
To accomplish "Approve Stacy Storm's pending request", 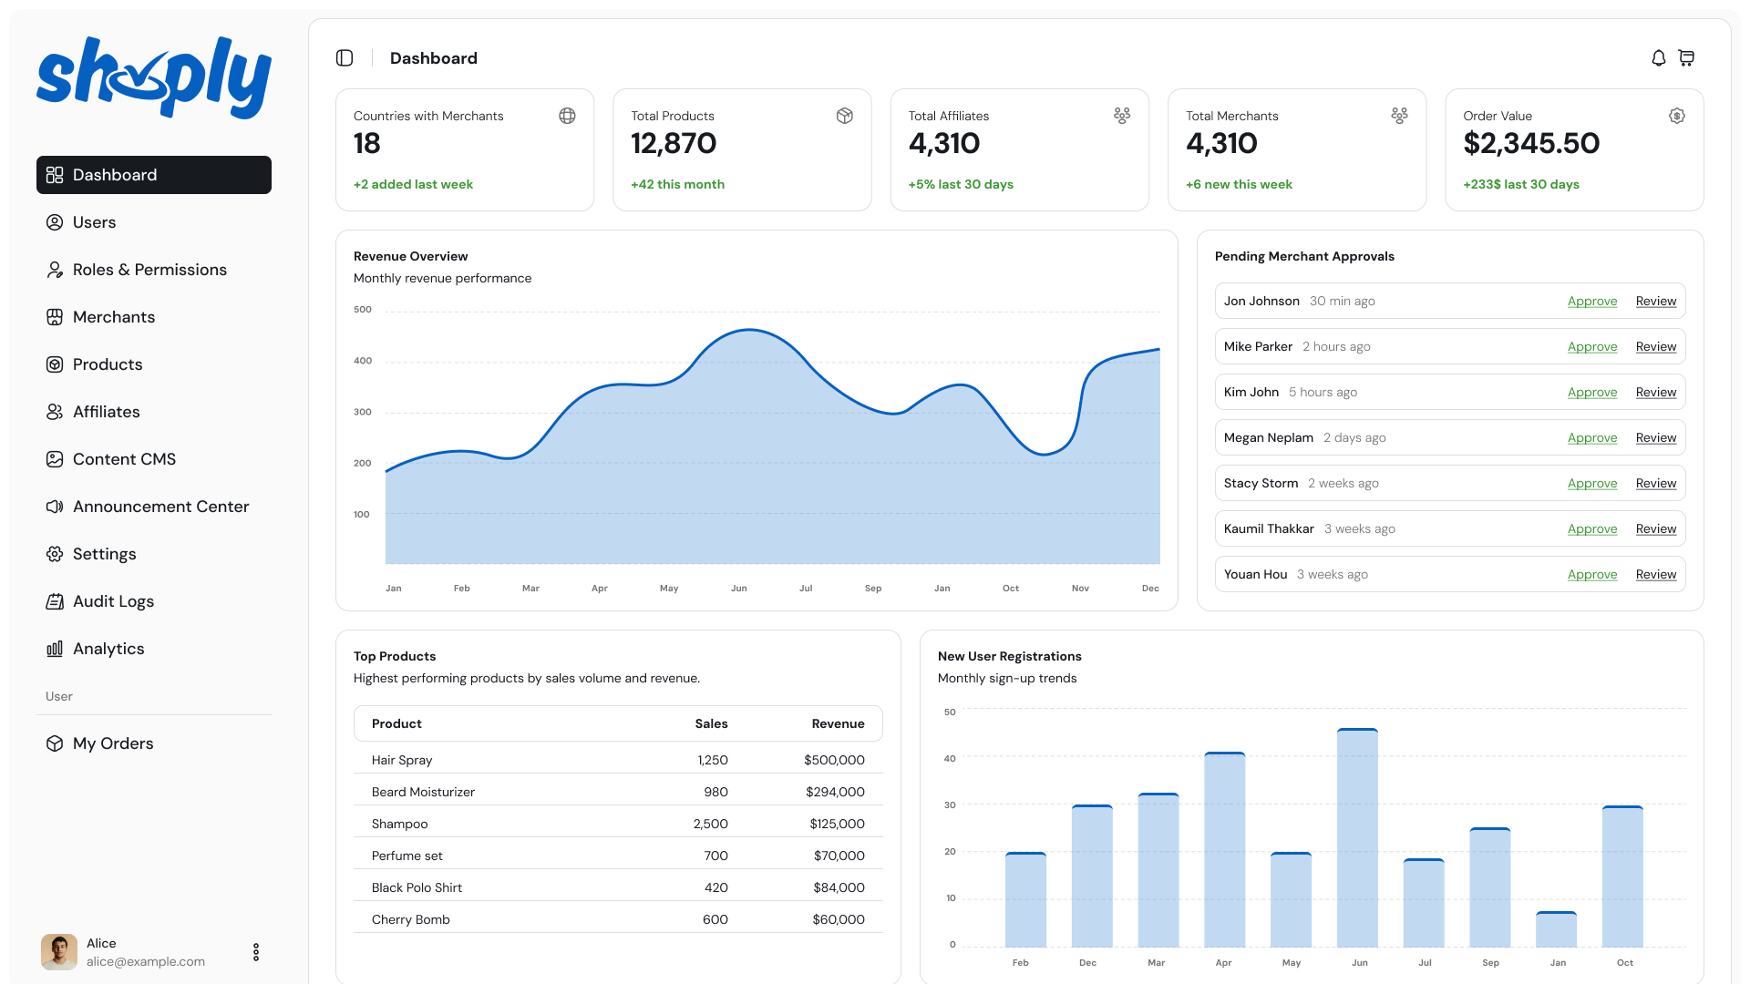I will [x=1592, y=483].
